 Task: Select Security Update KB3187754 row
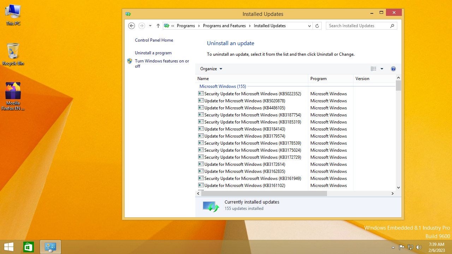coord(296,115)
